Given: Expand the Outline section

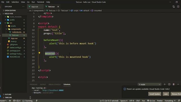Looking at the screenshot, I should (x=8, y=94).
